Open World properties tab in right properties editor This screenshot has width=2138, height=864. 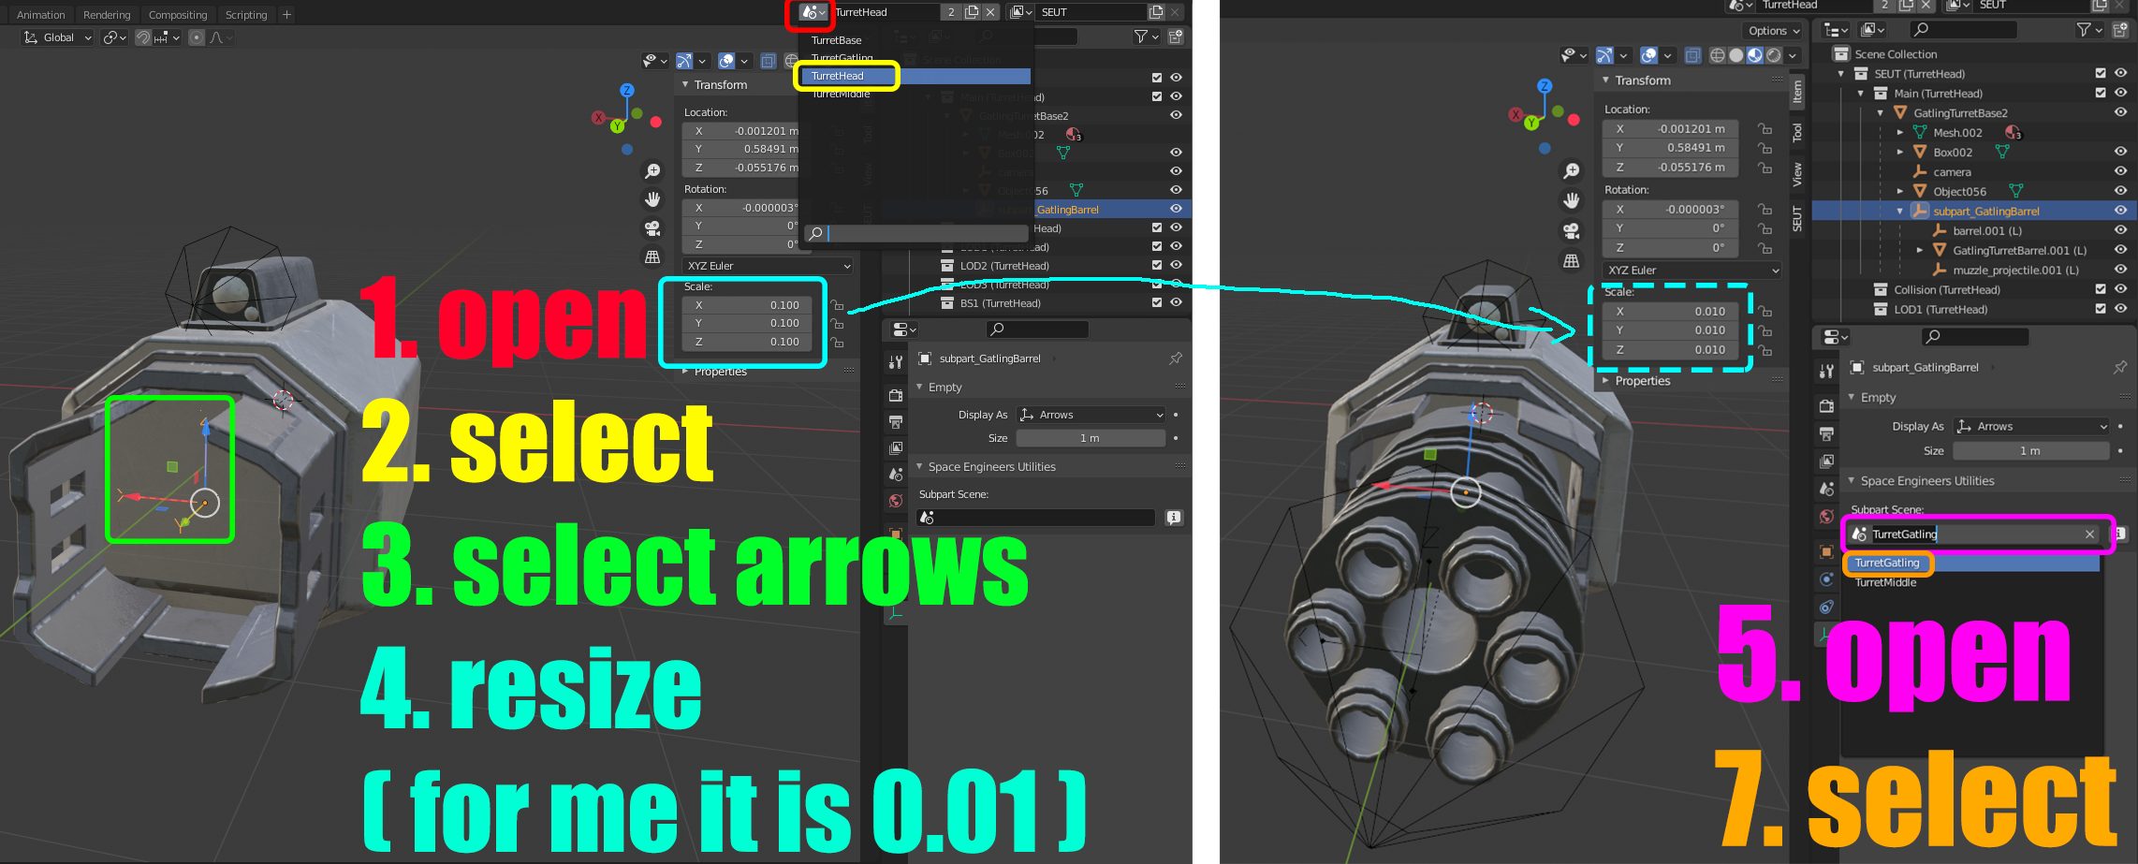1826,517
